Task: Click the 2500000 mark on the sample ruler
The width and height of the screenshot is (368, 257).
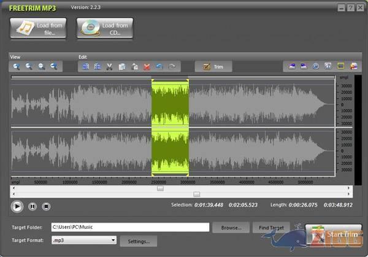Action: pyautogui.click(x=158, y=182)
